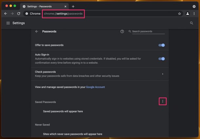Image resolution: width=200 pixels, height=139 pixels.
Task: Disable Offer to save passwords toggle
Action: (x=162, y=45)
